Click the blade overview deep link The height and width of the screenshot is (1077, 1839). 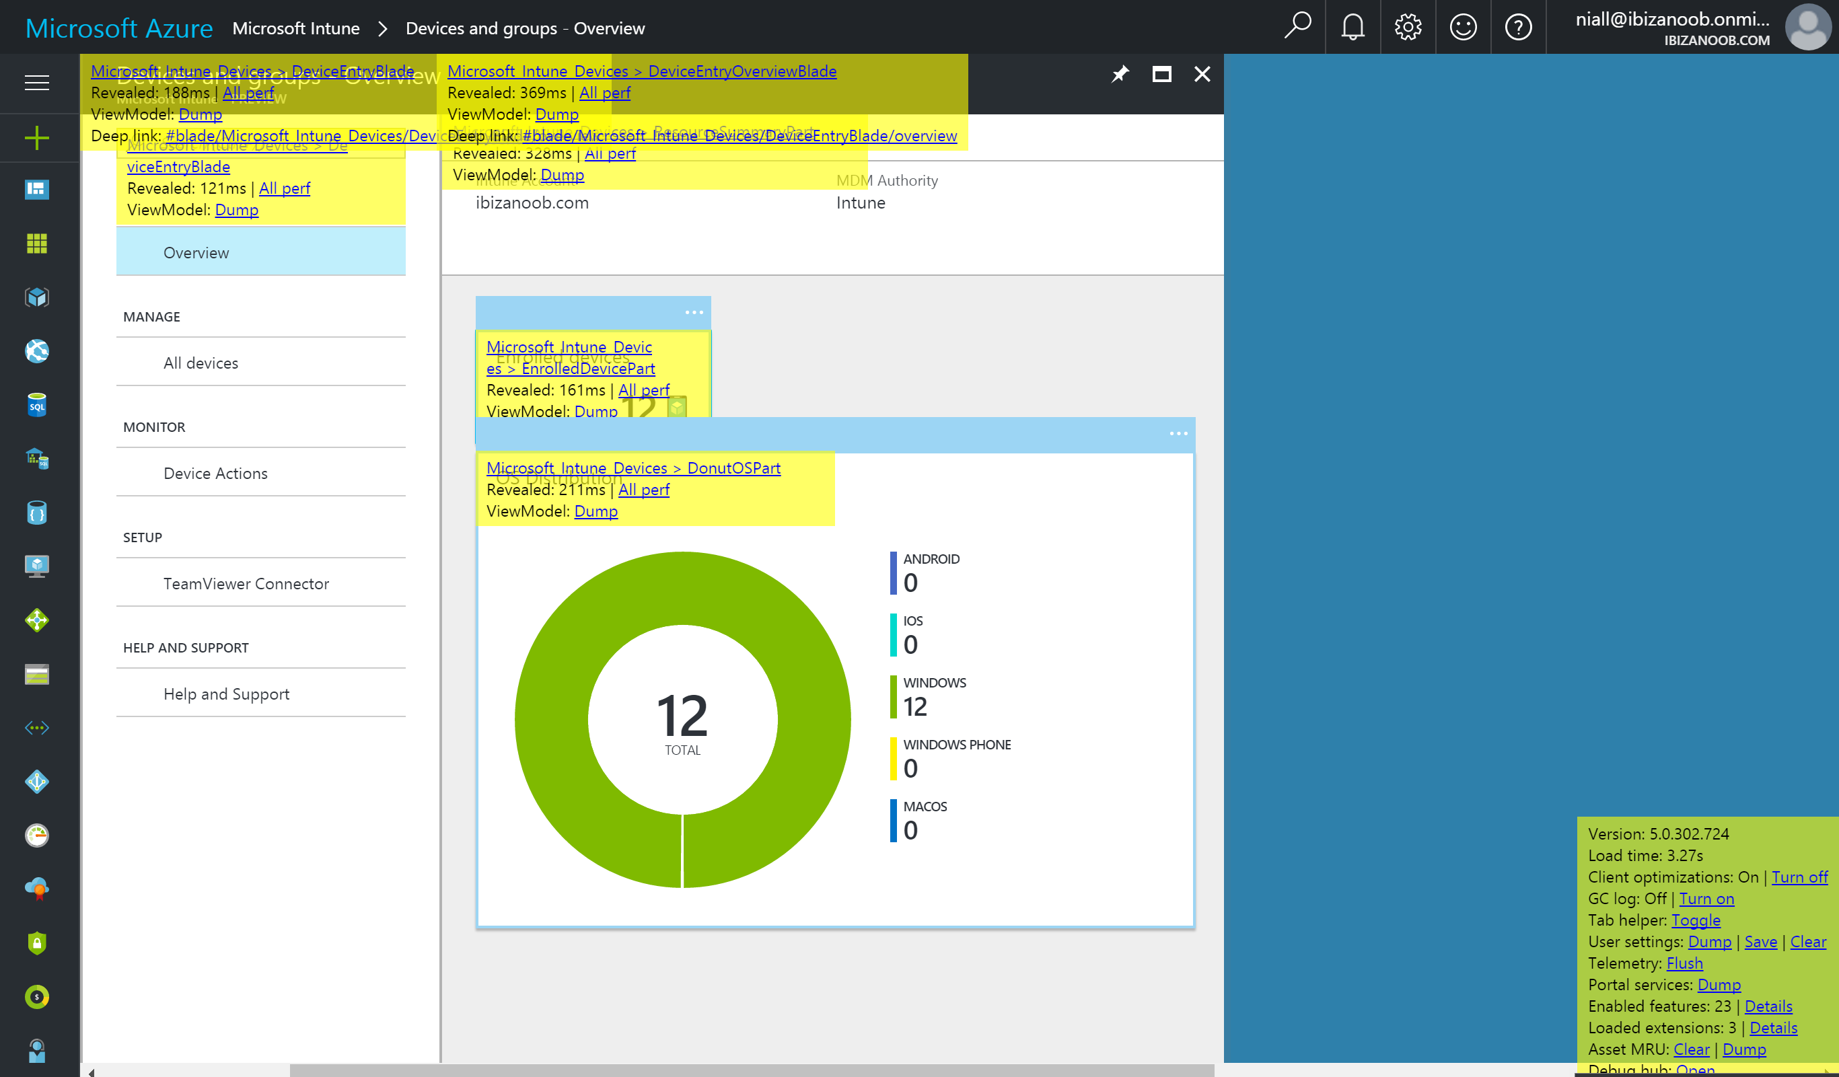pyautogui.click(x=740, y=136)
